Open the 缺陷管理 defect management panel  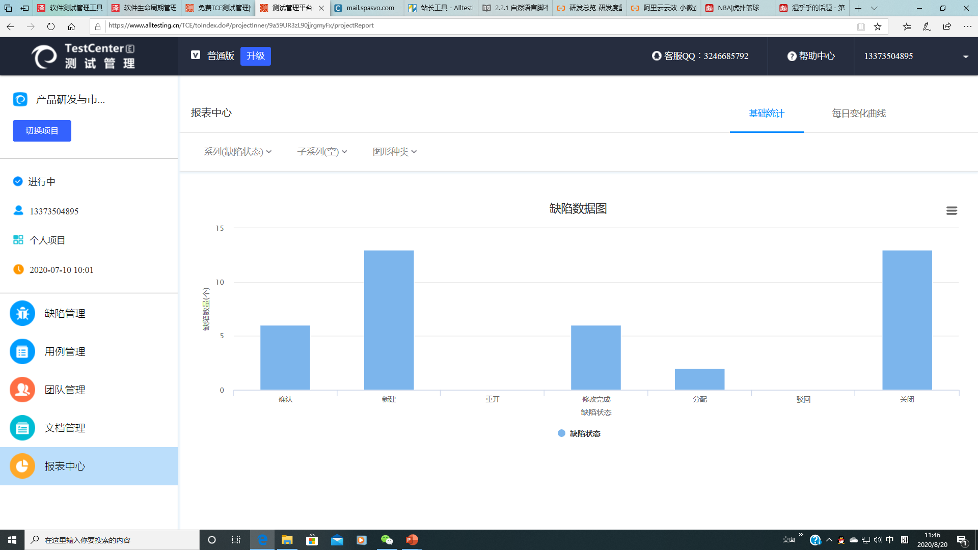coord(65,313)
